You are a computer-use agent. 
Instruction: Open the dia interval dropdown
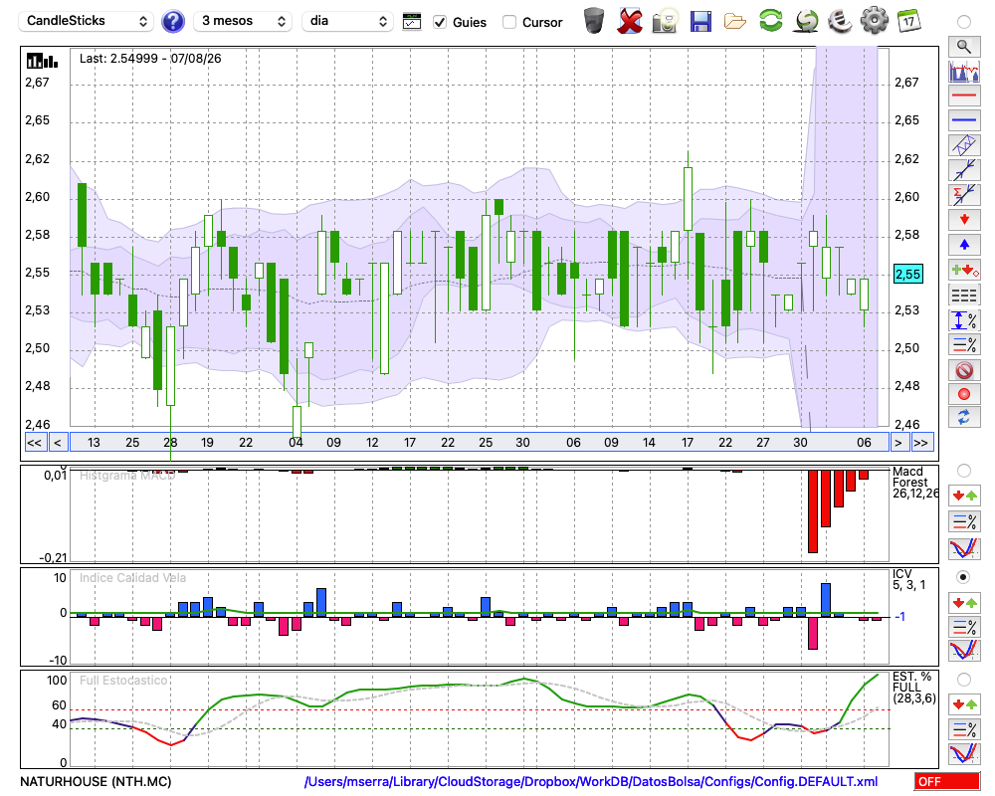tap(347, 21)
